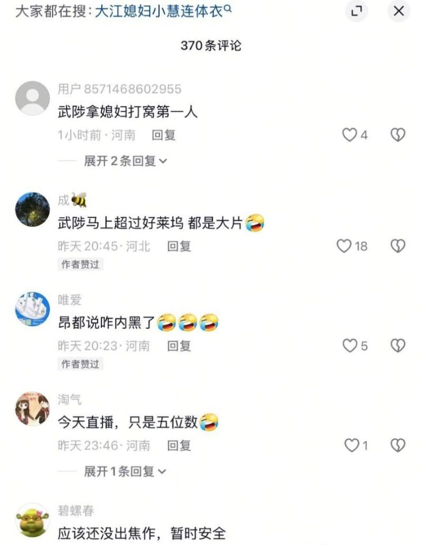Image resolution: width=422 pixels, height=545 pixels.
Task: Reply to 成's Hollywood comment
Action: (x=179, y=246)
